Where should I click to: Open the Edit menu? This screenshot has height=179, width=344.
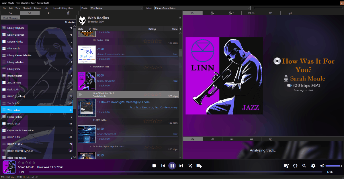pyautogui.click(x=11, y=8)
